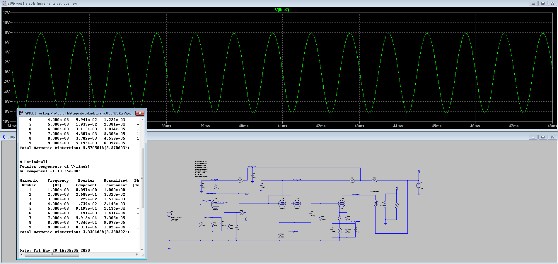Select the 300B output tube symbol
This screenshot has height=264, width=558.
pyautogui.click(x=342, y=204)
